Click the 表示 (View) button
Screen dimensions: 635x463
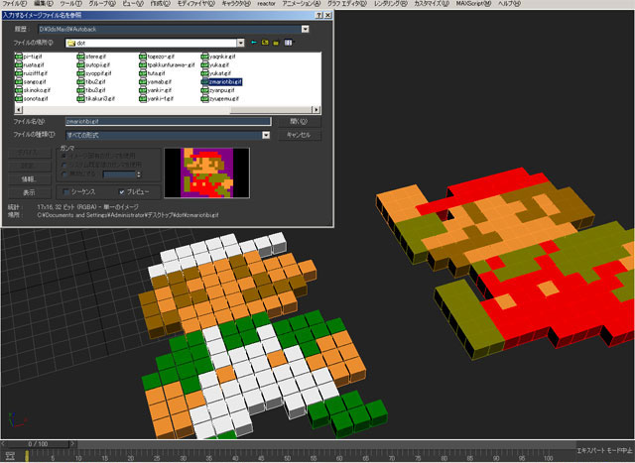[29, 192]
